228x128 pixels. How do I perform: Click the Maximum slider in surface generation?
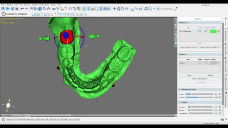tap(199, 97)
